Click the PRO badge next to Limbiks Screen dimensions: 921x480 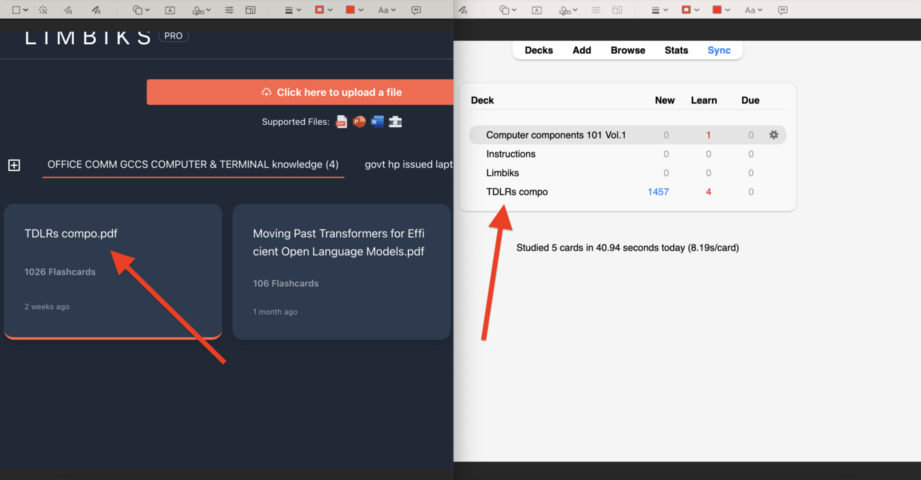pyautogui.click(x=173, y=36)
